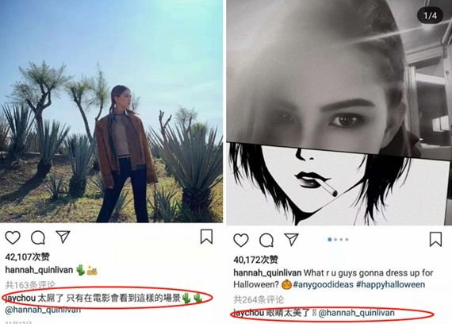View all 163 comments on left post
452x324 pixels.
[30, 285]
